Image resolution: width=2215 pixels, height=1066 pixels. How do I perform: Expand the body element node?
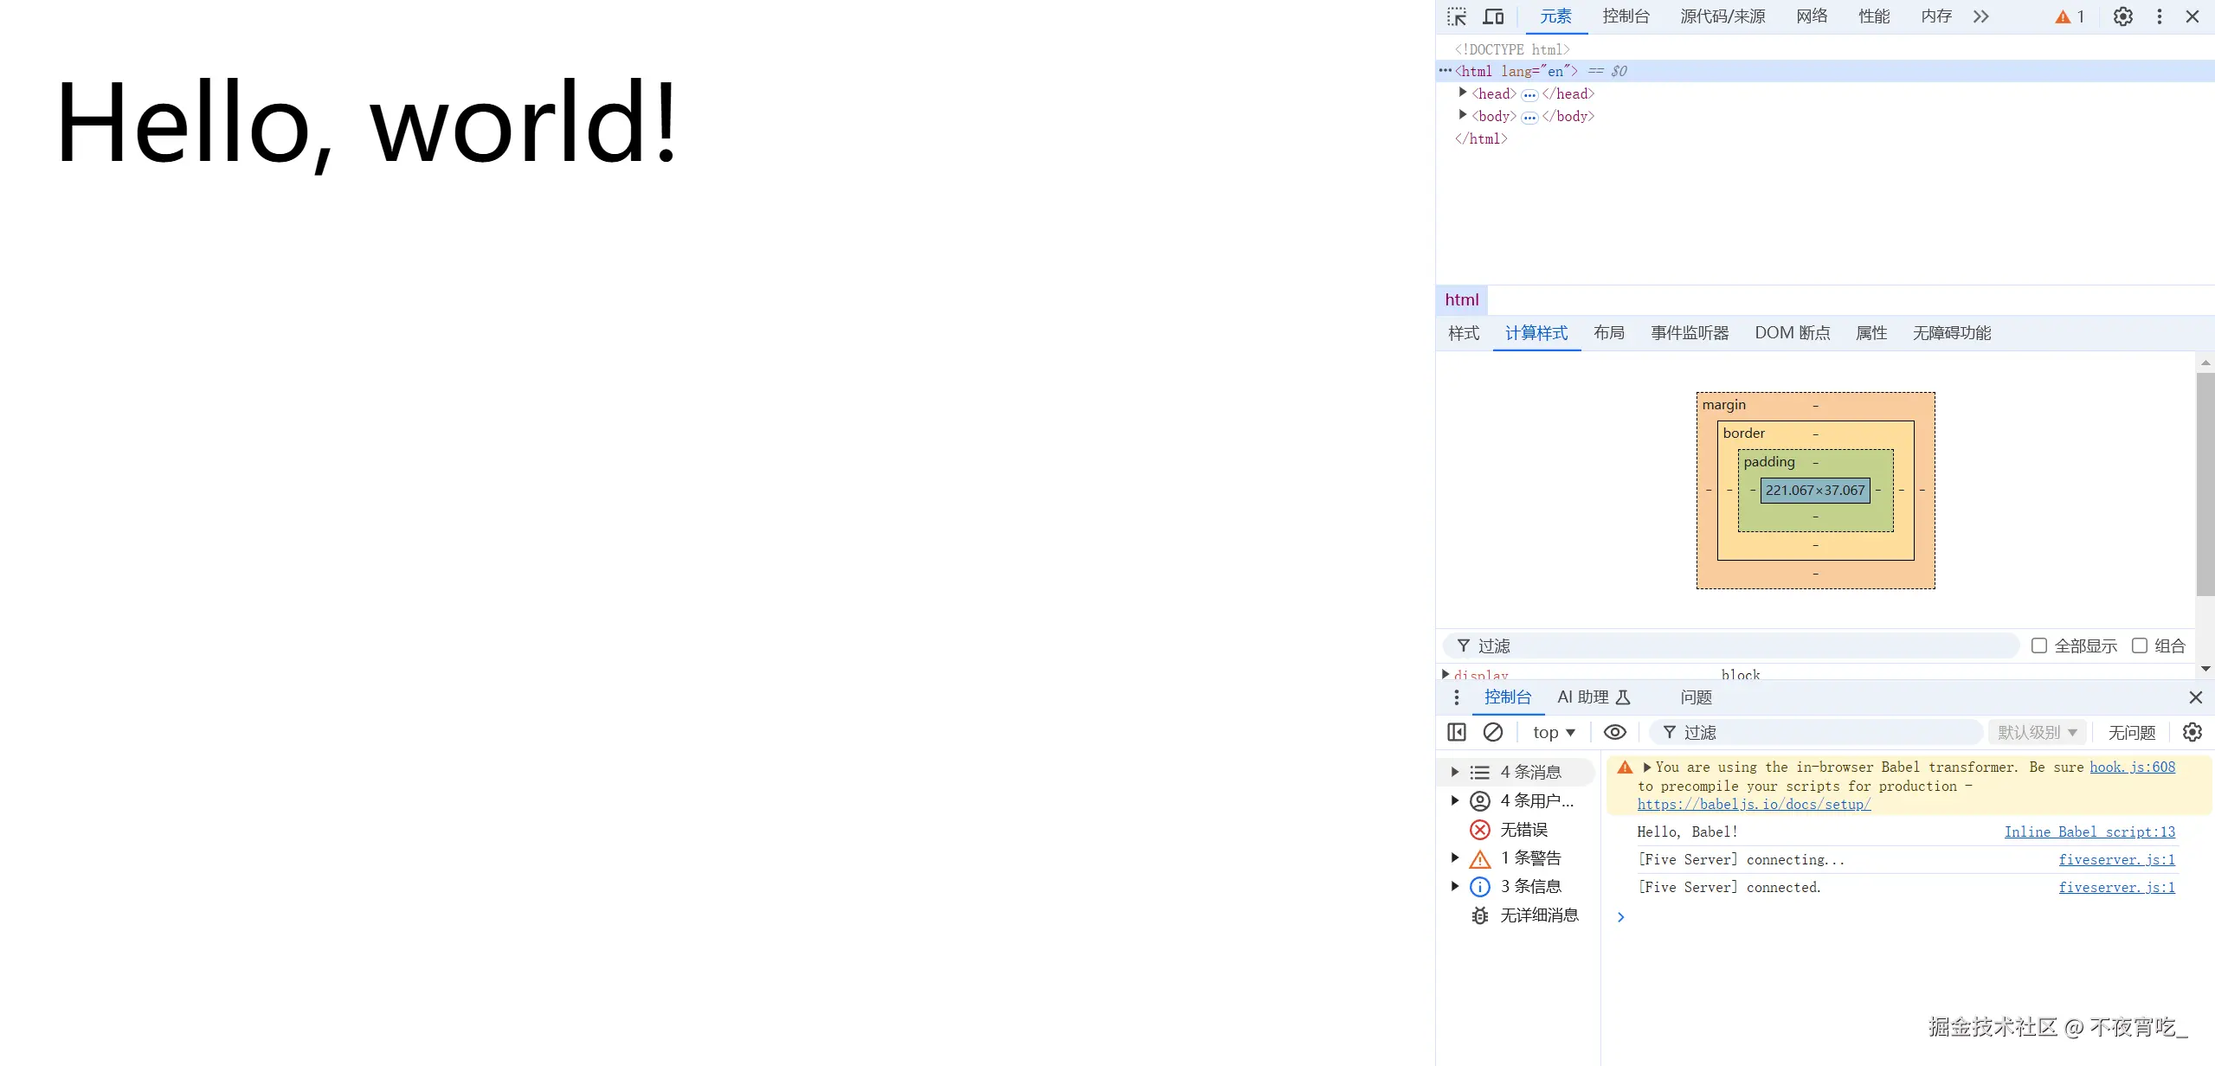click(x=1463, y=115)
